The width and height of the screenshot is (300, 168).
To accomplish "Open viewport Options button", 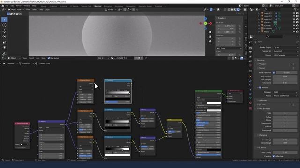I will tap(242, 14).
